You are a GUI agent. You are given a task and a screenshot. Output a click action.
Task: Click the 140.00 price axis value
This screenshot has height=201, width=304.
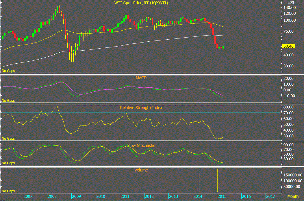coord(290,8)
